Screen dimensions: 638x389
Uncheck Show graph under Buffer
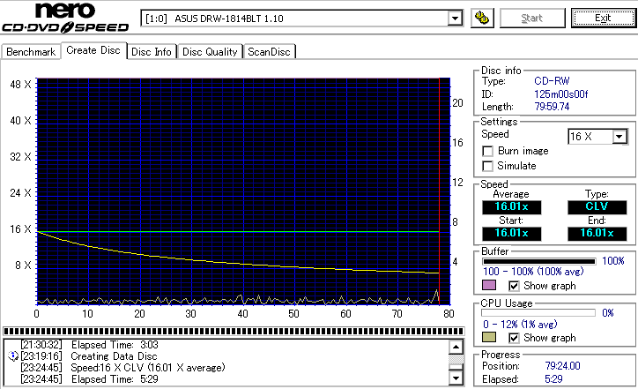tap(515, 286)
